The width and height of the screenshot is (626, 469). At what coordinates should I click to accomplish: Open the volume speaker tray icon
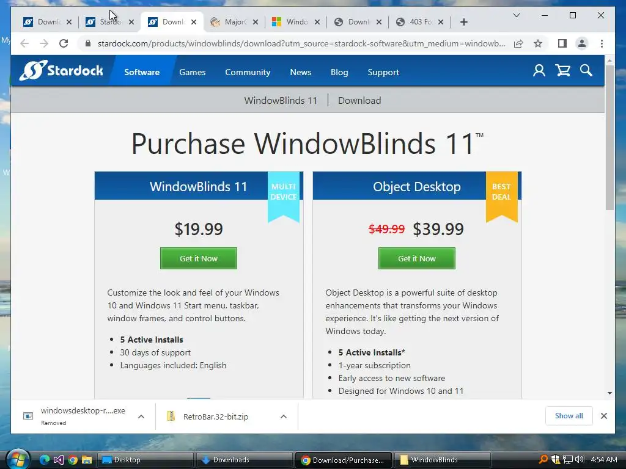pos(580,459)
